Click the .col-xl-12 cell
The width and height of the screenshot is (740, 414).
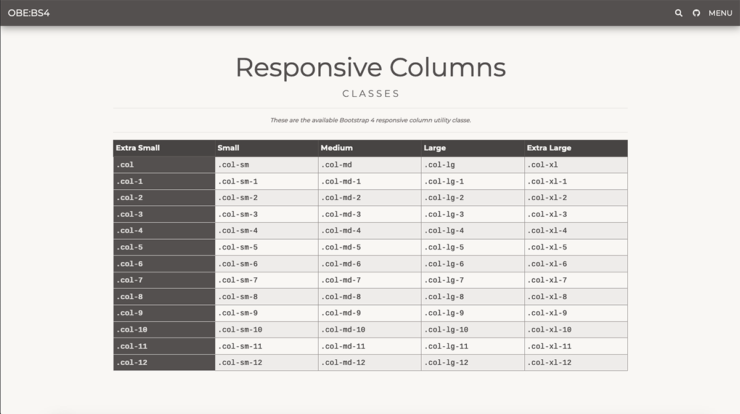576,362
